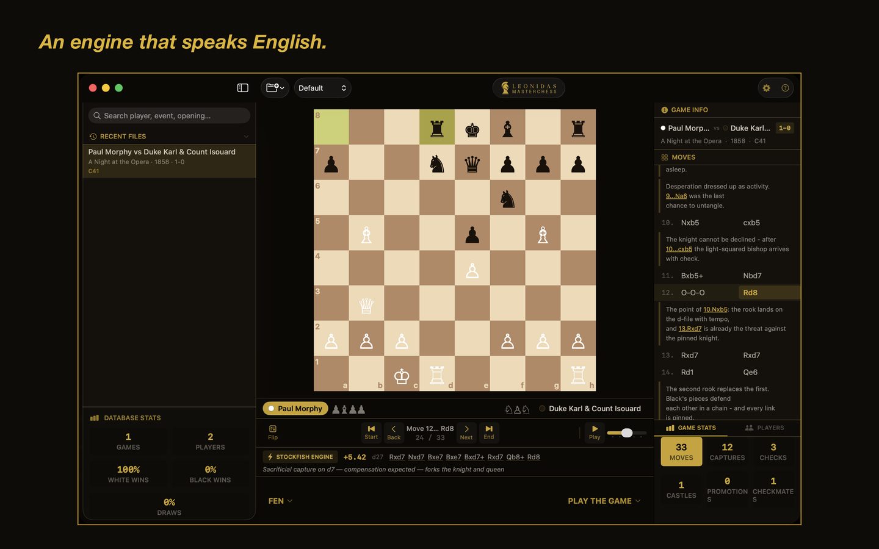Select move 11... Nbd7
Viewport: 879px width, 549px height.
752,276
